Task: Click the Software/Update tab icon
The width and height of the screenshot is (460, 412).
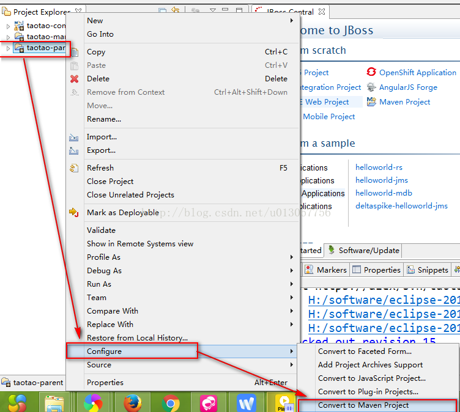Action: (x=331, y=250)
